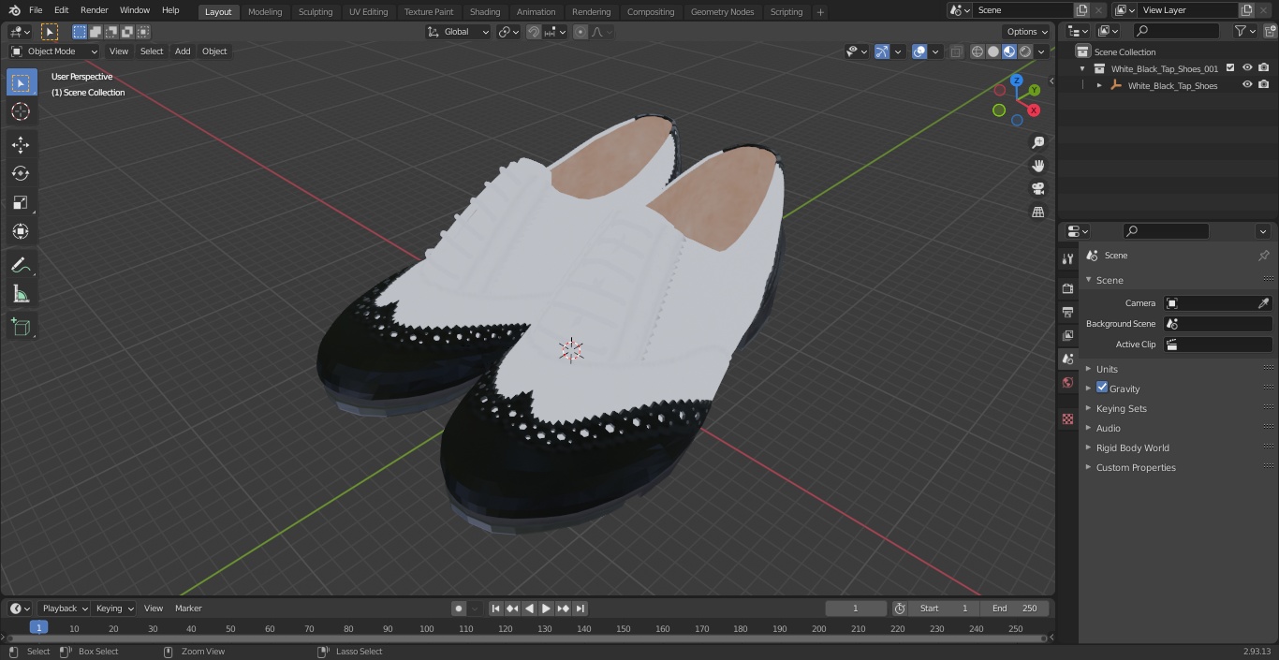Select the Select Box tool

coord(21,82)
